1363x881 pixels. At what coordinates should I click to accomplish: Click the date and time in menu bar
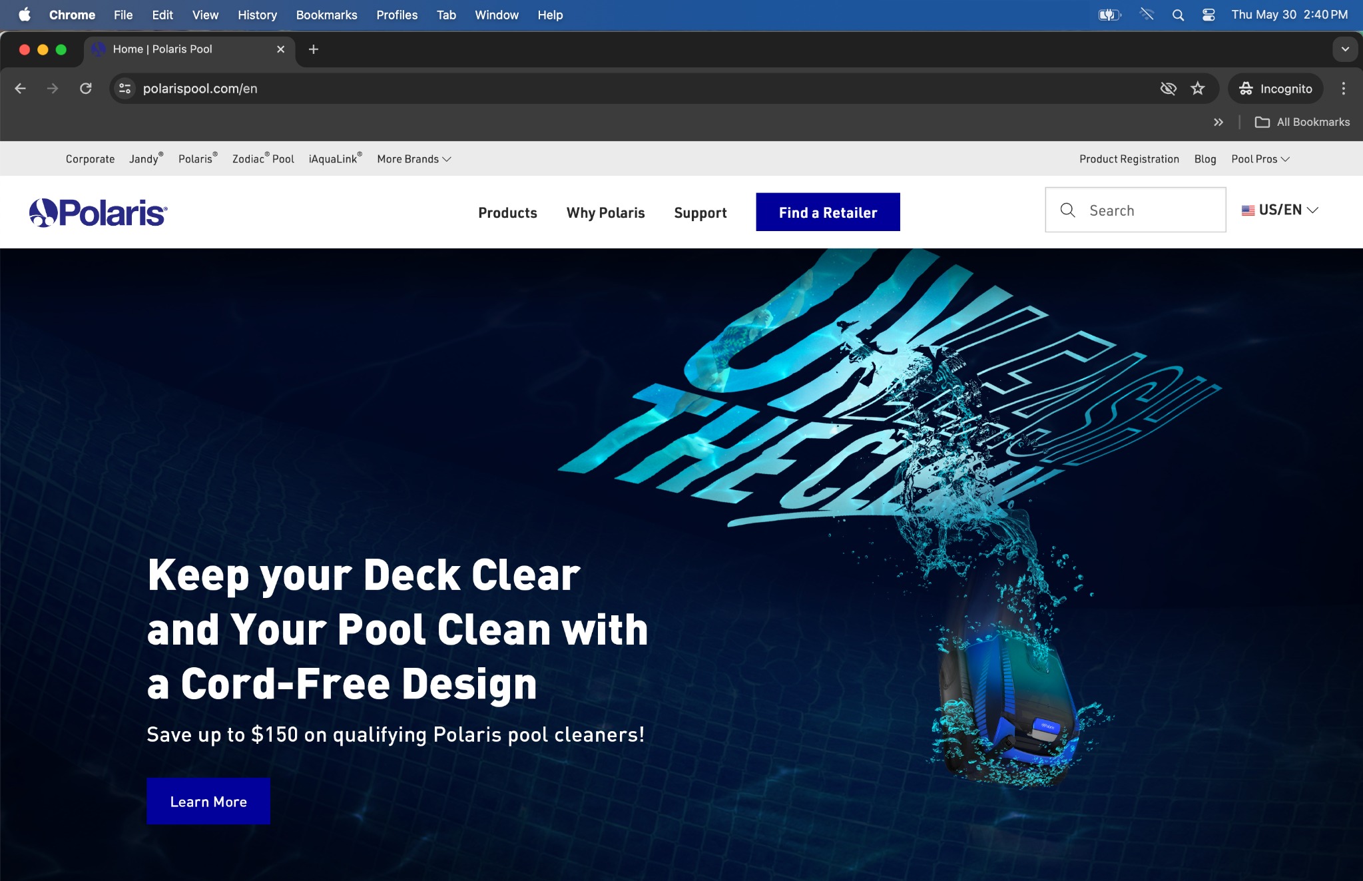point(1290,15)
